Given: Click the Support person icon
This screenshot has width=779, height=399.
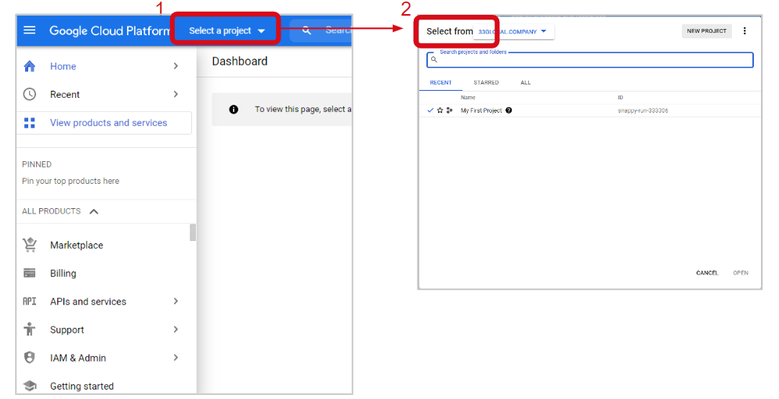Looking at the screenshot, I should pos(29,329).
